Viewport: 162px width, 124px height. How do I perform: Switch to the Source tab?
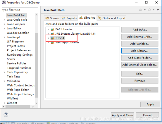click(x=52, y=18)
